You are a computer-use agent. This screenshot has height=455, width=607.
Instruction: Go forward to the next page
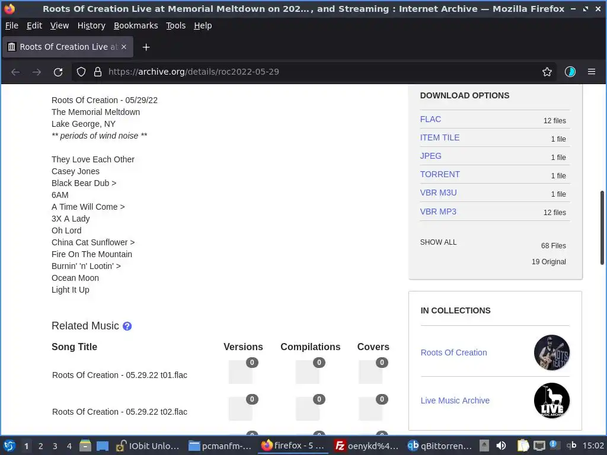37,72
